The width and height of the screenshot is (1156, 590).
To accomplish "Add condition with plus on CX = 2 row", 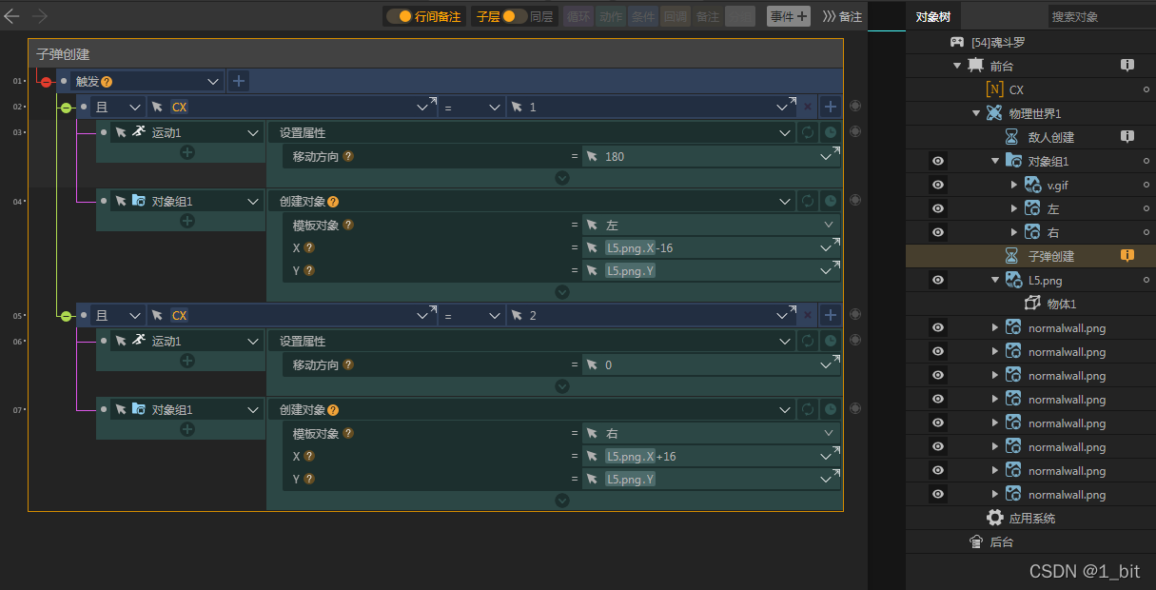I will 831,315.
